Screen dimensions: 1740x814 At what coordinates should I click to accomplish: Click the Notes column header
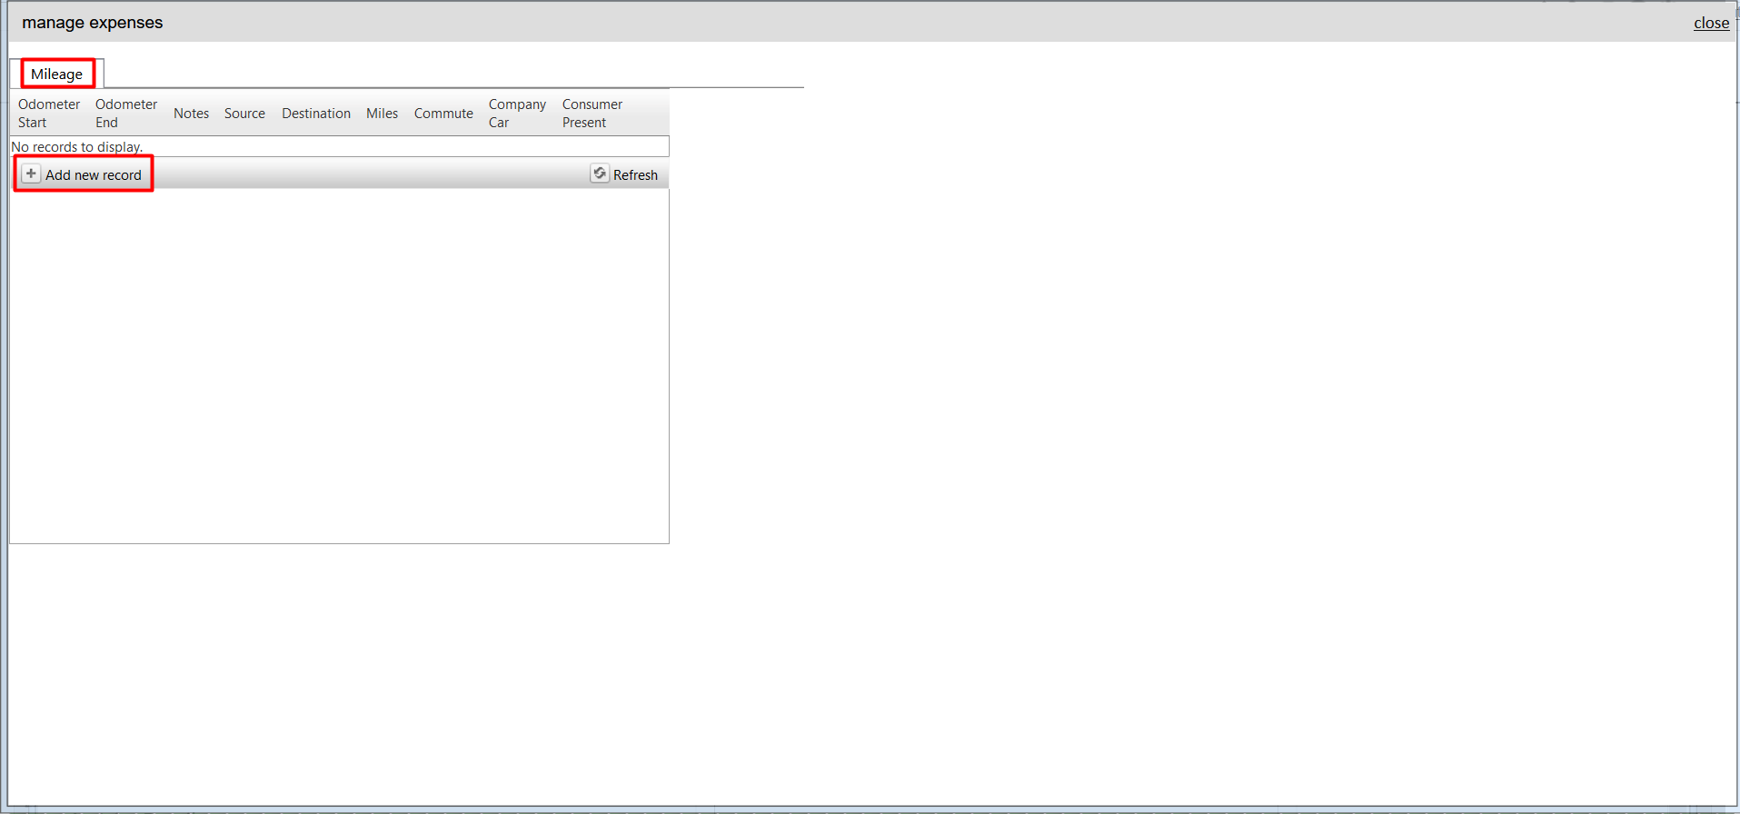tap(192, 114)
